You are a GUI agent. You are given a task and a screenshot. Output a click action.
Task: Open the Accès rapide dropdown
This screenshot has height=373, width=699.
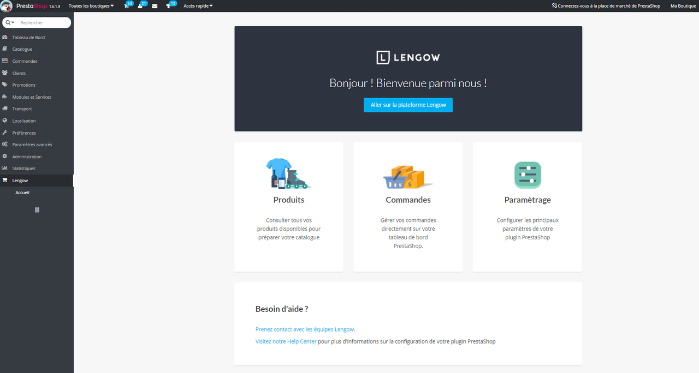pyautogui.click(x=198, y=6)
